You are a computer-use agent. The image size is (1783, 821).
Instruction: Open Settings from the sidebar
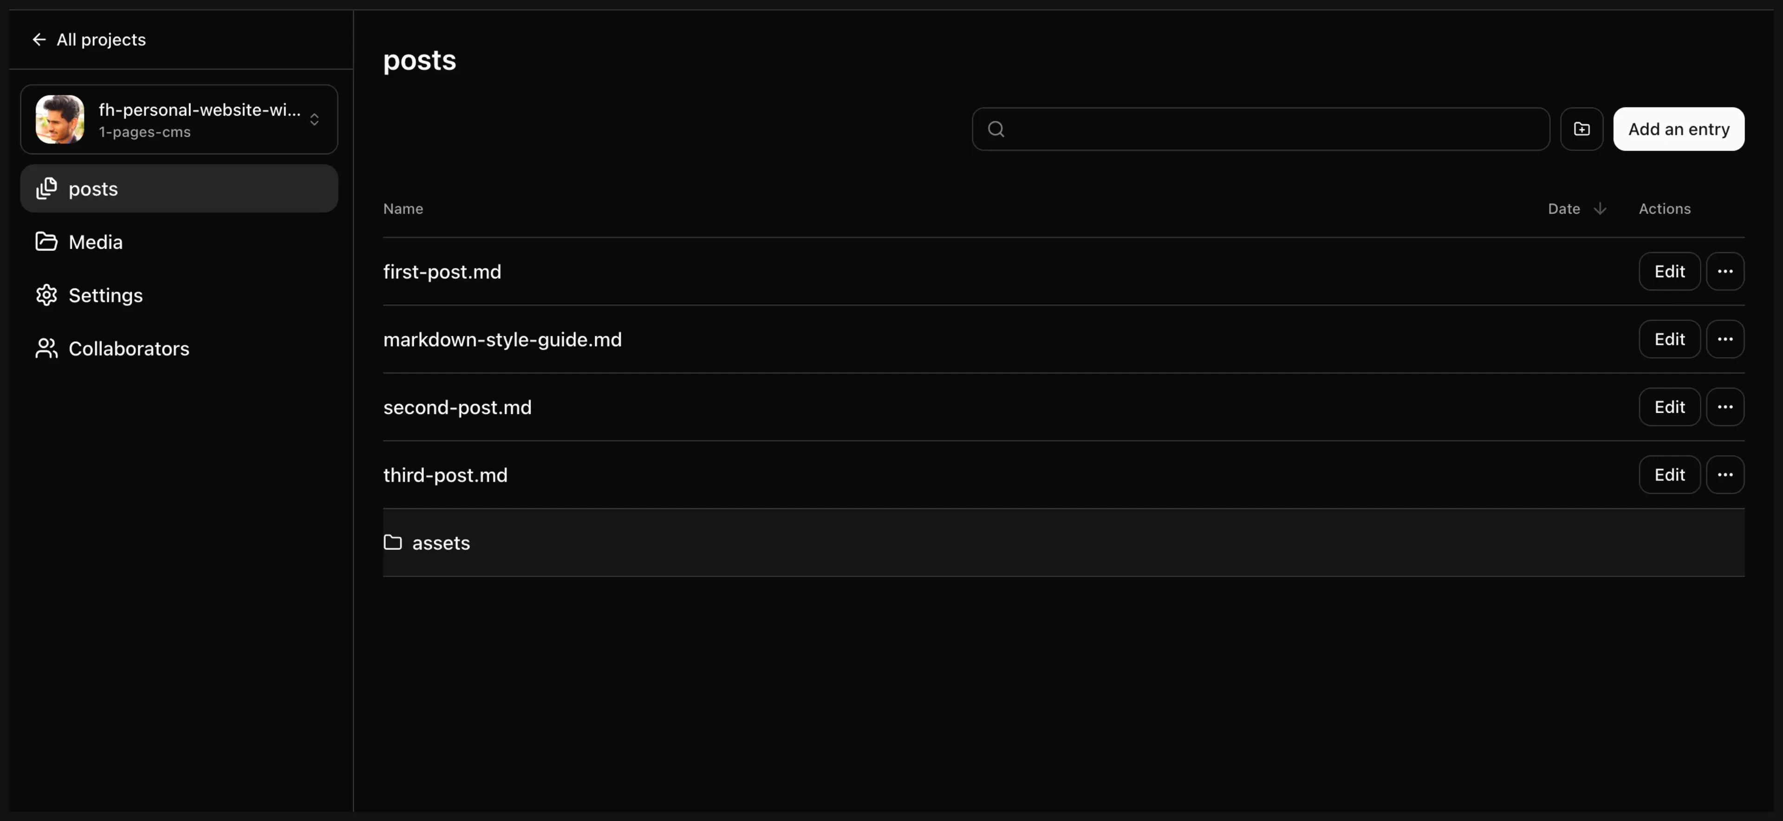(x=105, y=296)
